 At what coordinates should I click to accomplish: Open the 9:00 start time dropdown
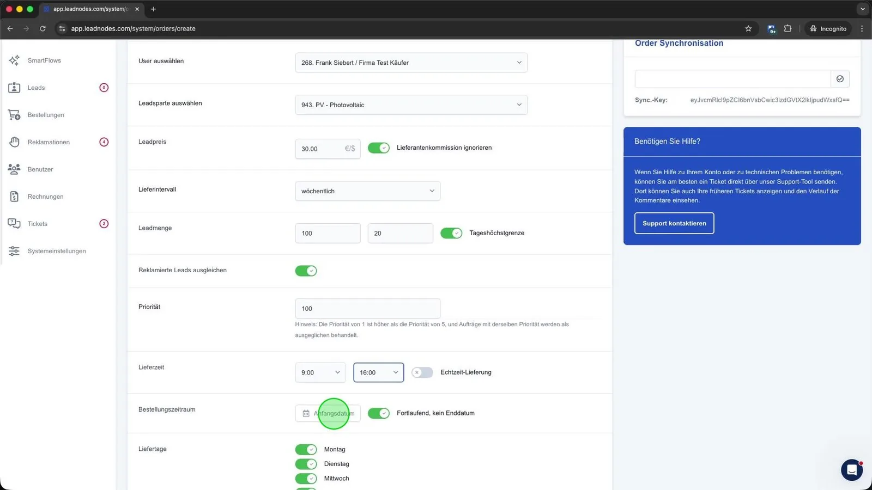point(320,372)
